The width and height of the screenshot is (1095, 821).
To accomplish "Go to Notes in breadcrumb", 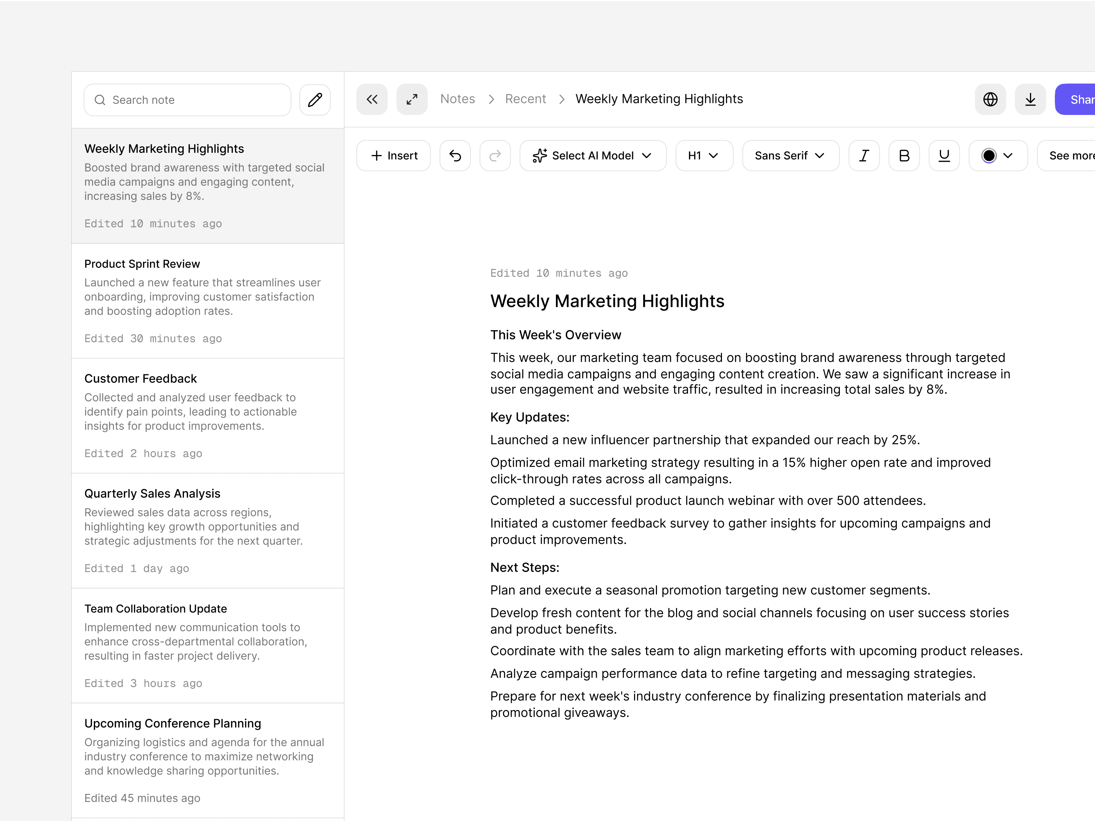I will [457, 99].
